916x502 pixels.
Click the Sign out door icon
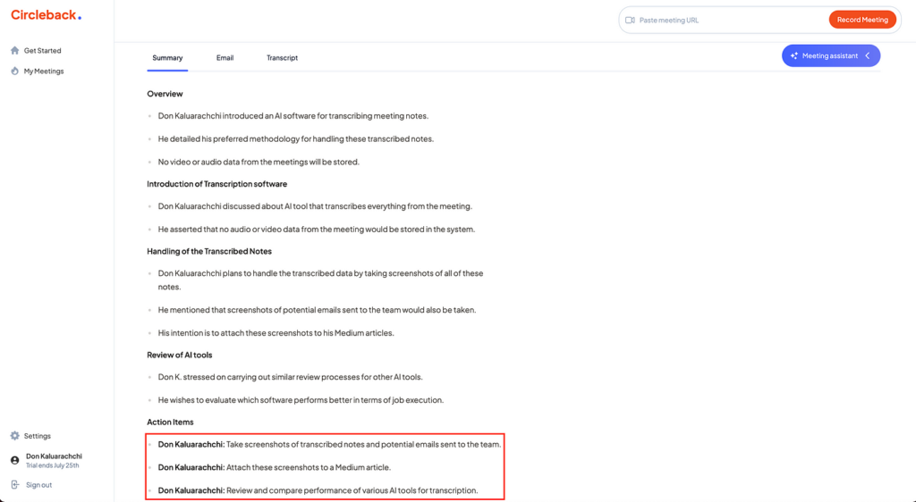(15, 485)
